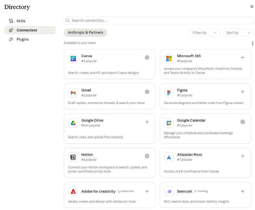The image size is (255, 210).
Task: Click the Notion logo icon
Action: click(73, 157)
